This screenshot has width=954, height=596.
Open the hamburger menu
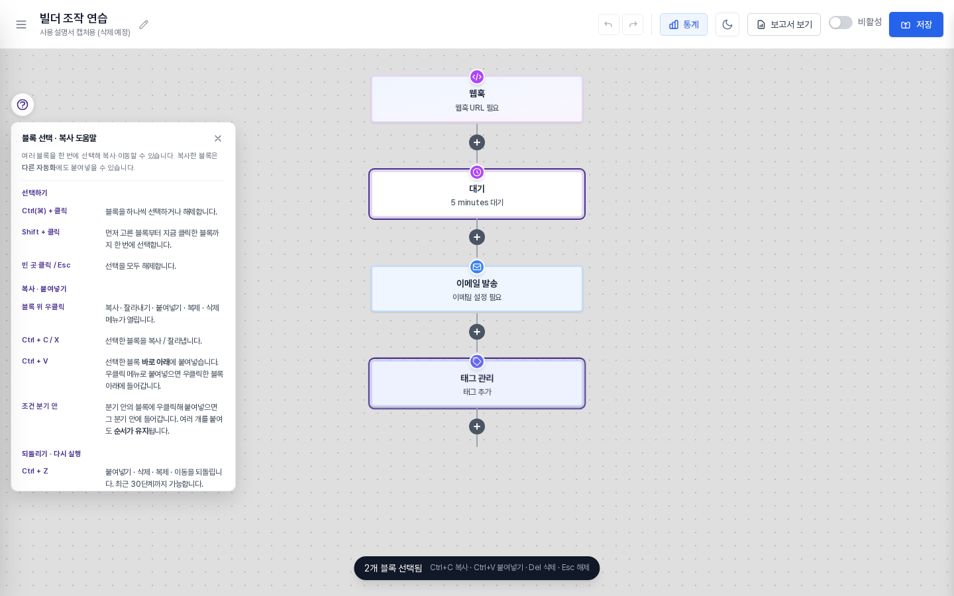click(21, 25)
